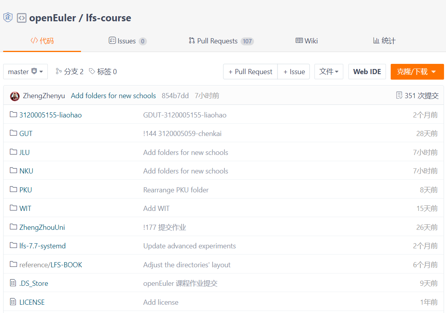Click the branch icon next to 分支 2

(59, 71)
